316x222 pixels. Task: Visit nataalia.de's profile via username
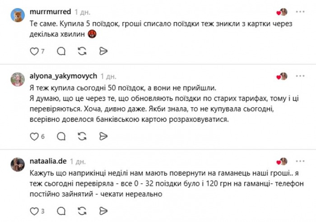(48, 162)
